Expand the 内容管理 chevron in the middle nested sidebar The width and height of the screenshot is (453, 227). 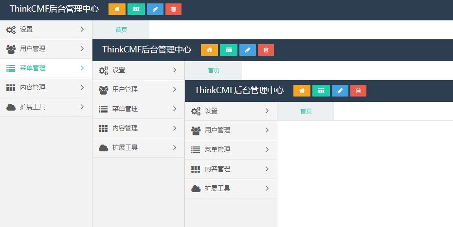point(175,128)
